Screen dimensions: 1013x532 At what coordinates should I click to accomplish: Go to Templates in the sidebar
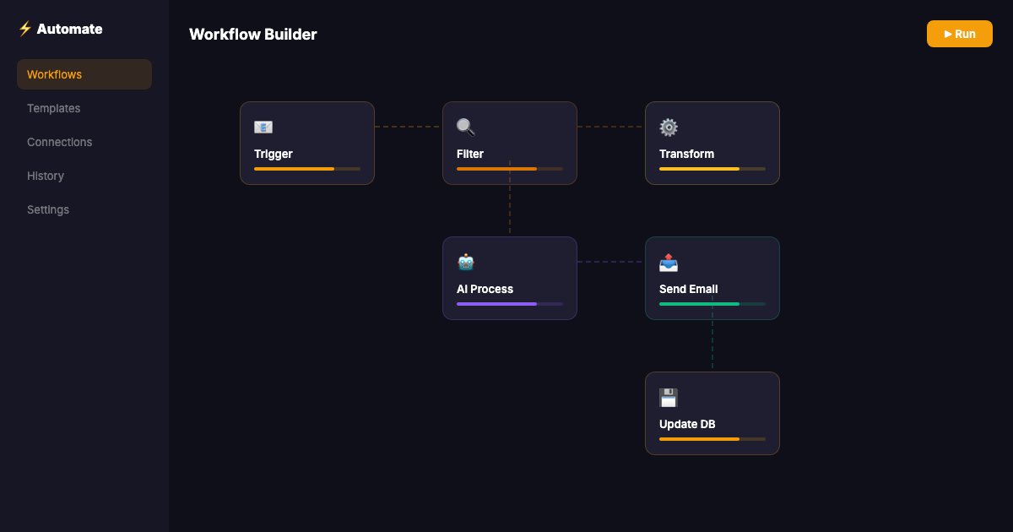point(54,108)
